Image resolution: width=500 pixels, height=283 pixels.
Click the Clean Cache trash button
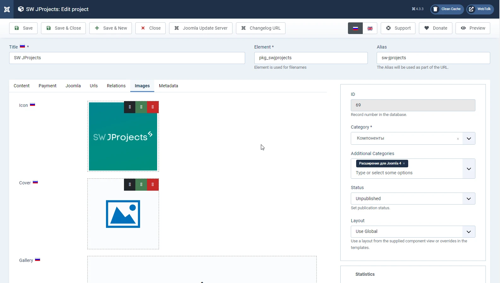tap(447, 9)
